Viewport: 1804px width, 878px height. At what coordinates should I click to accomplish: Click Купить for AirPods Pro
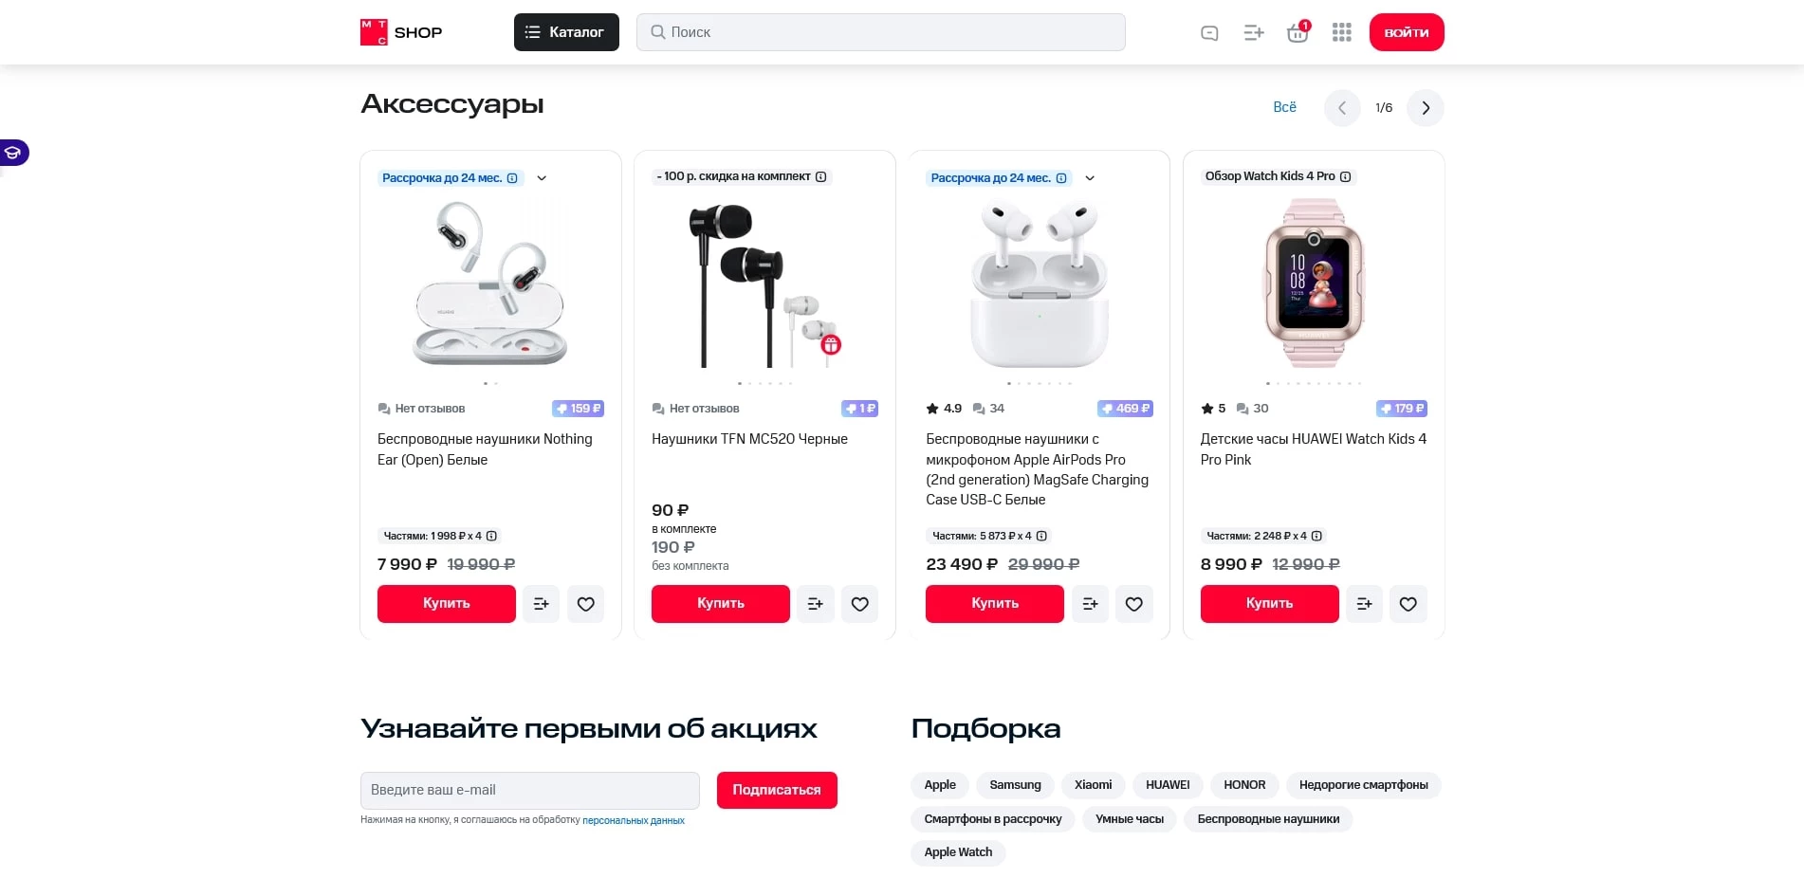[x=994, y=604]
